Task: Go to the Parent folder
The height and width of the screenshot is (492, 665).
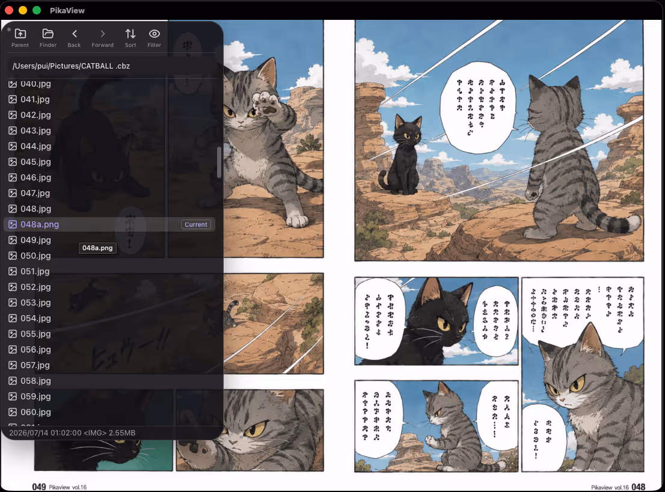Action: [20, 38]
